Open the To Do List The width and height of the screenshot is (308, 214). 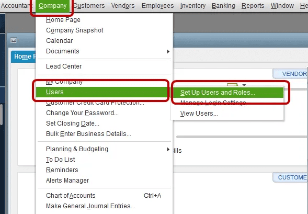click(104, 160)
